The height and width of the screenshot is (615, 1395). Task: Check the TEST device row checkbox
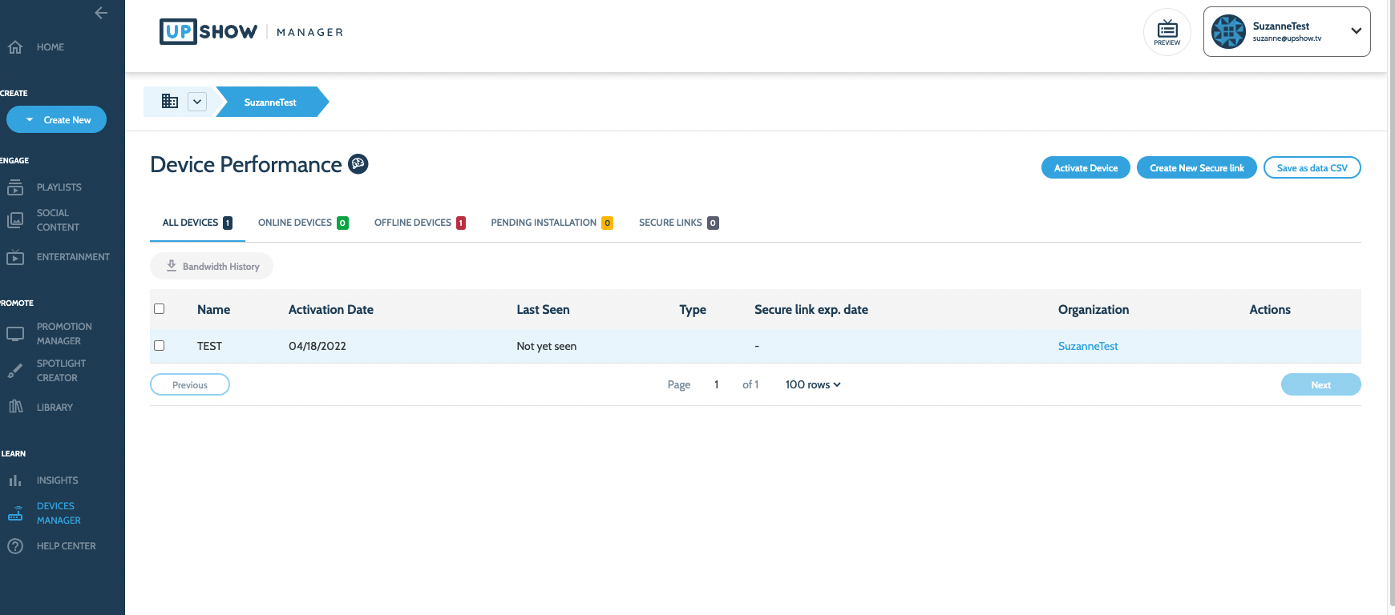click(160, 346)
